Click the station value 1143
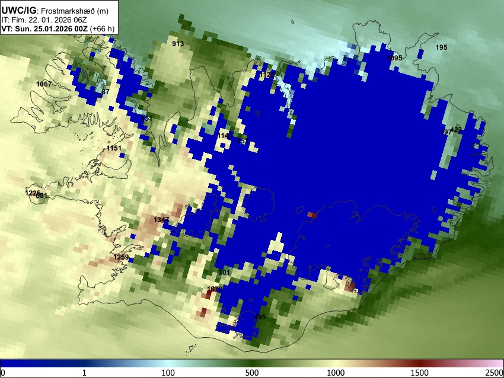Screen dimensions: 504x378 [x=225, y=136]
